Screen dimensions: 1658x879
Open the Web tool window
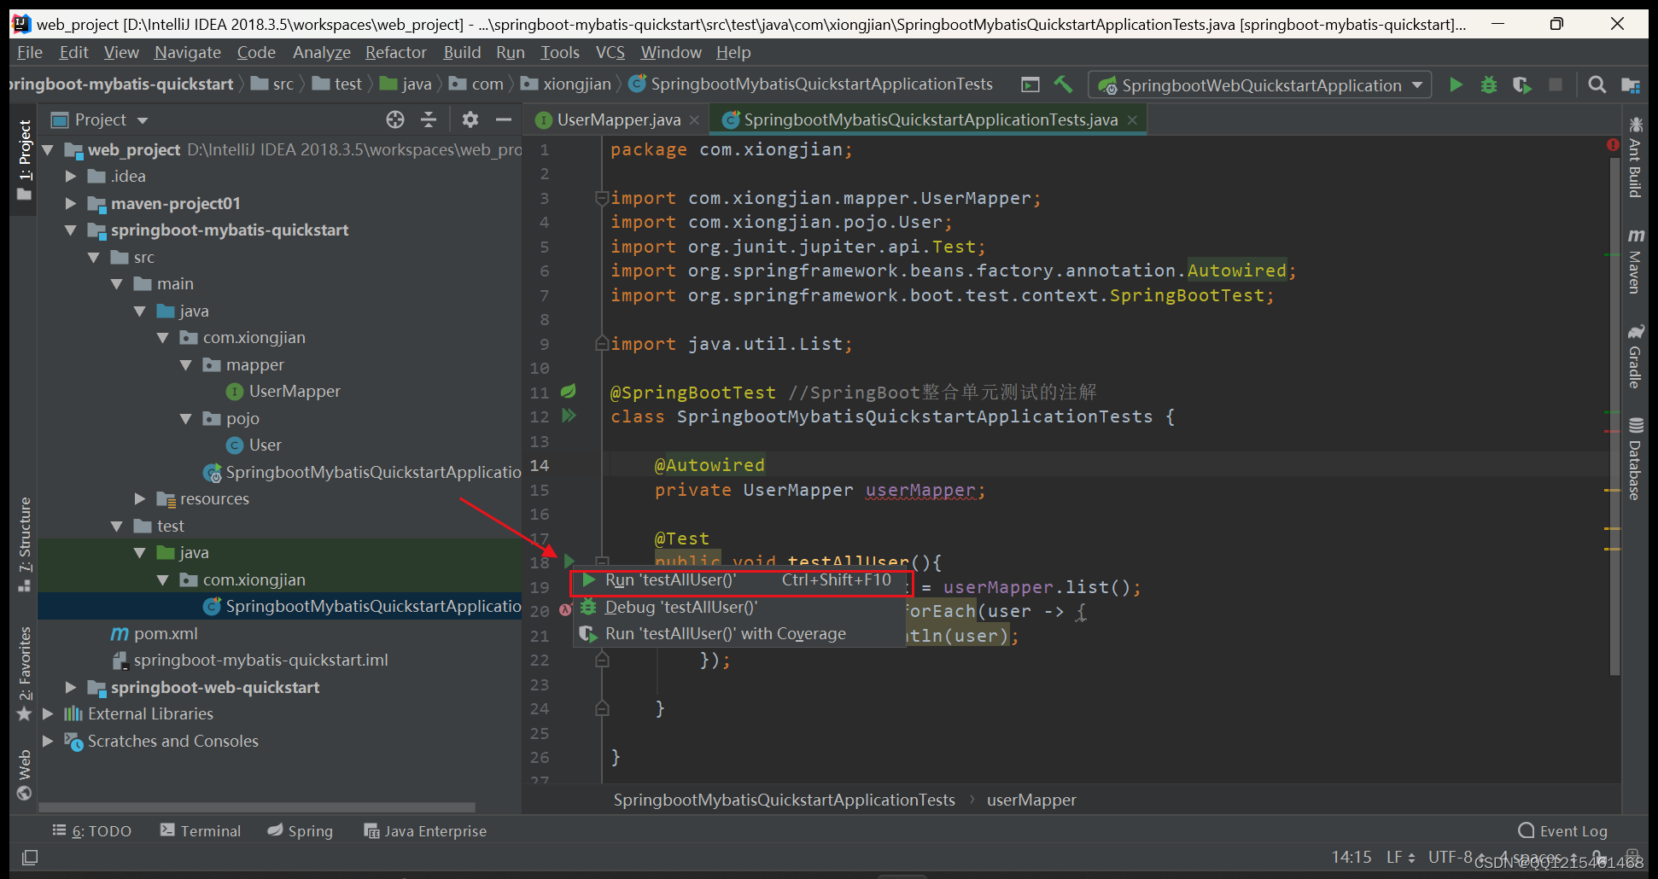click(25, 774)
